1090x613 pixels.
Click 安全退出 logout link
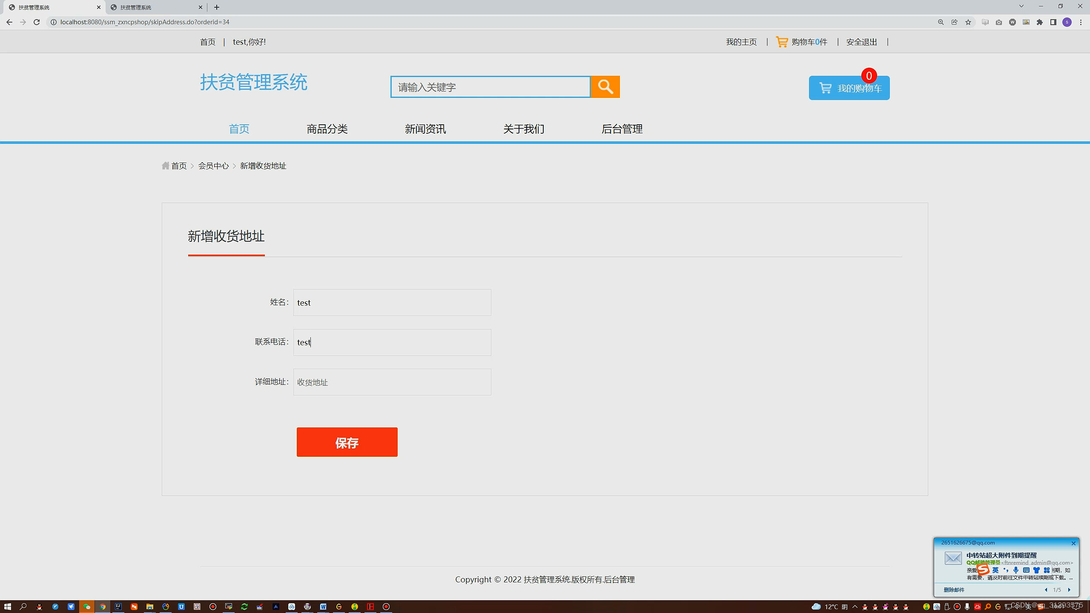[861, 42]
